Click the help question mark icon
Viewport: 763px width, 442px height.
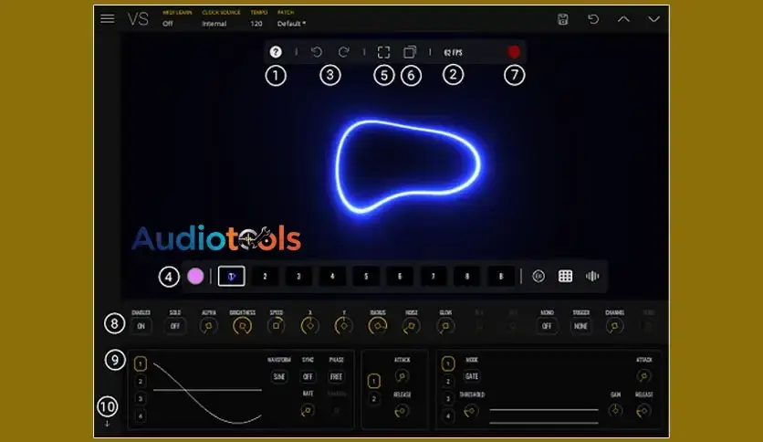(276, 53)
